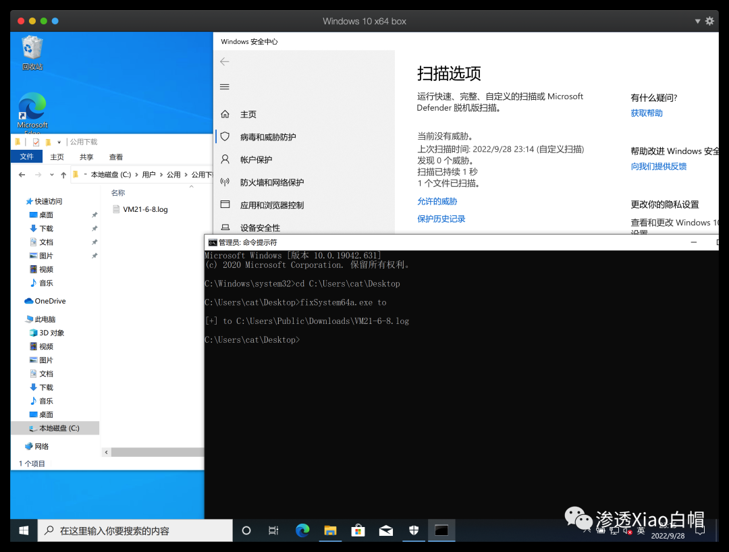729x552 pixels.
Task: Open File Explorer taskbar icon
Action: click(331, 530)
